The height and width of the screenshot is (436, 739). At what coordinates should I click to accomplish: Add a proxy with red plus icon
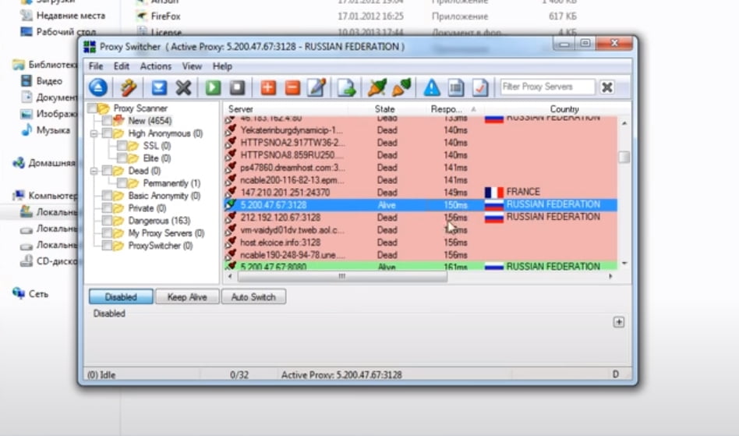pos(268,87)
